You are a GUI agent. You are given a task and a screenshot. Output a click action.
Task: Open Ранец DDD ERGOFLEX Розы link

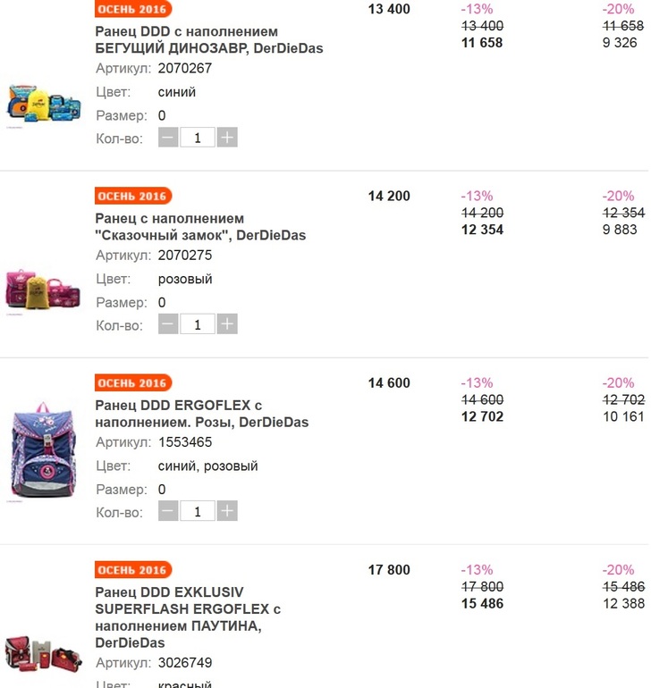(x=201, y=414)
